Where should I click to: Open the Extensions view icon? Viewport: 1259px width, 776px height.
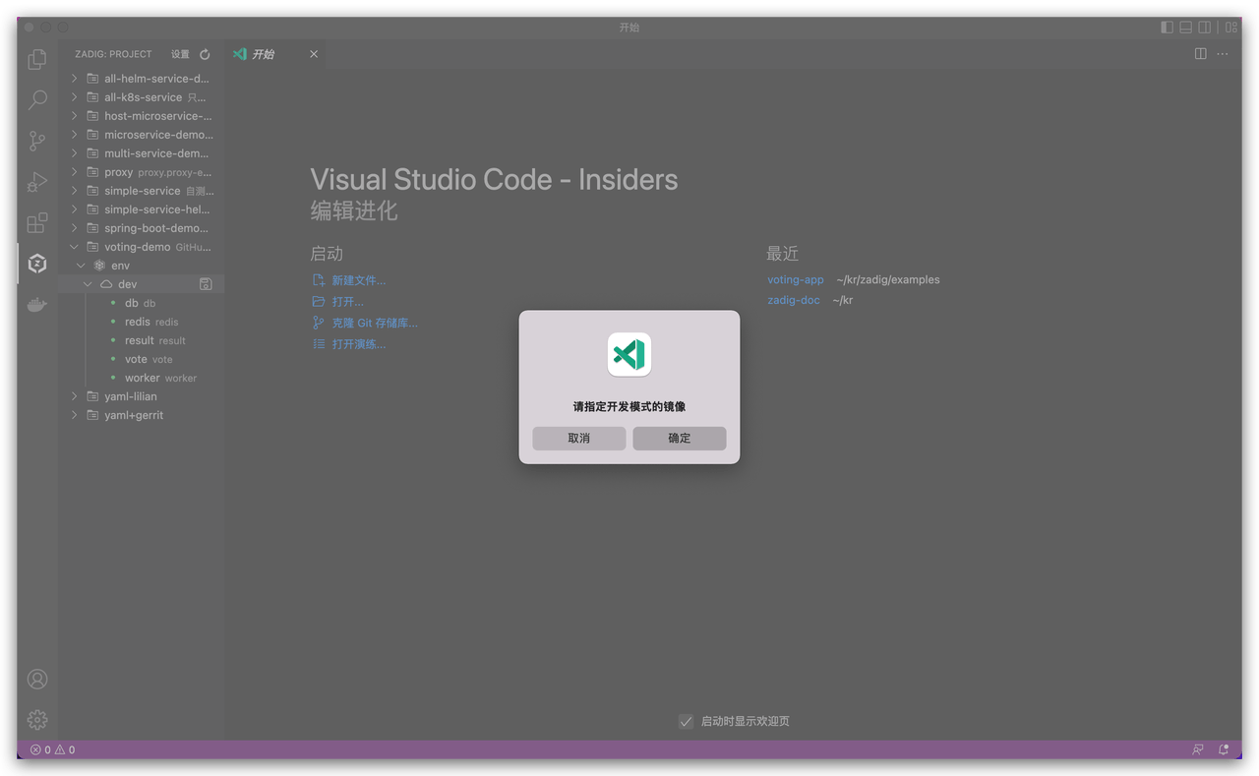(36, 222)
